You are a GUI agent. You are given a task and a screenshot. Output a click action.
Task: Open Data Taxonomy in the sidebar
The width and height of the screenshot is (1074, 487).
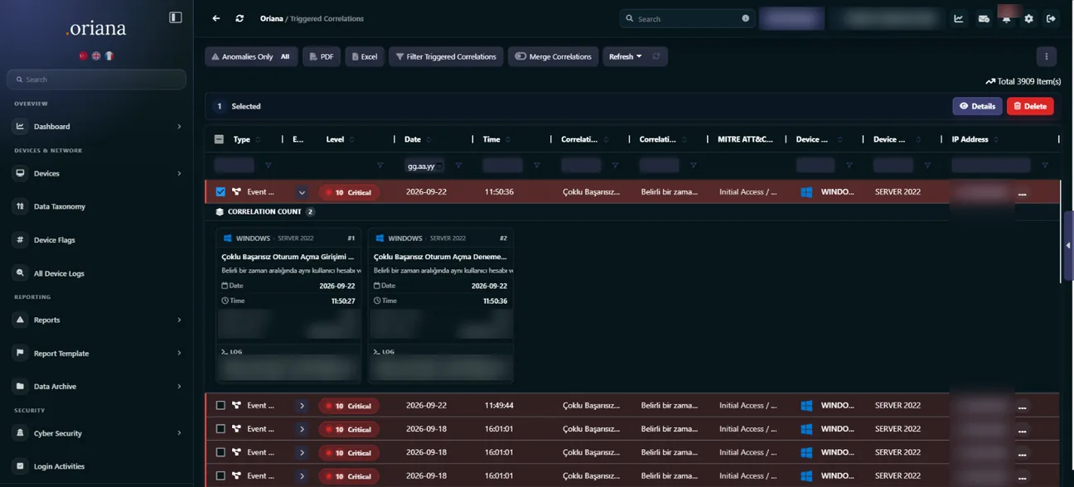coord(97,206)
